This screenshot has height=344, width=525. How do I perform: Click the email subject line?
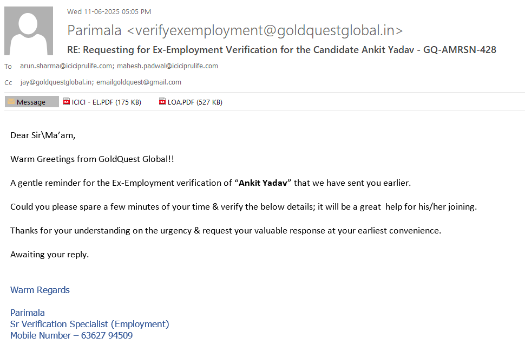point(281,50)
